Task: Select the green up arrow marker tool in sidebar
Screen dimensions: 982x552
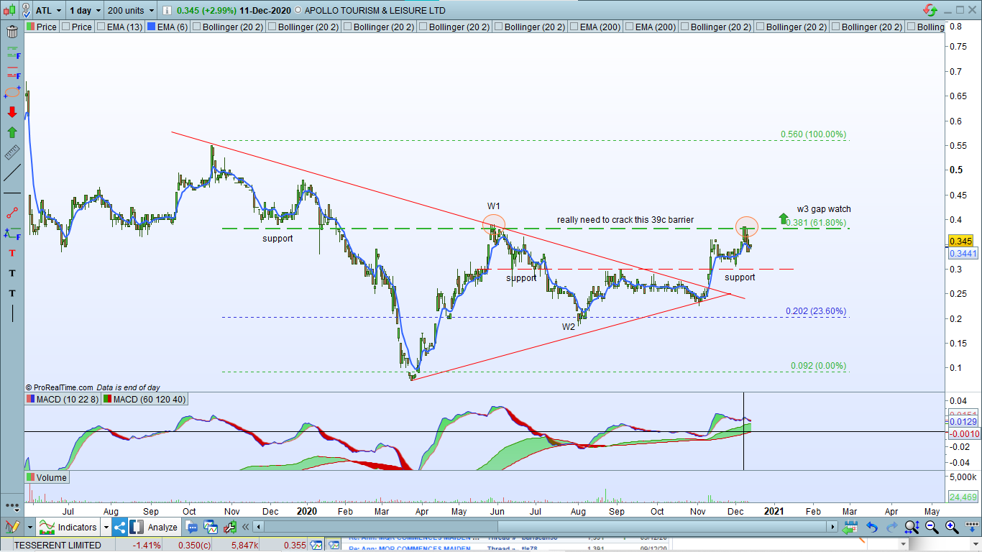Action: point(12,132)
